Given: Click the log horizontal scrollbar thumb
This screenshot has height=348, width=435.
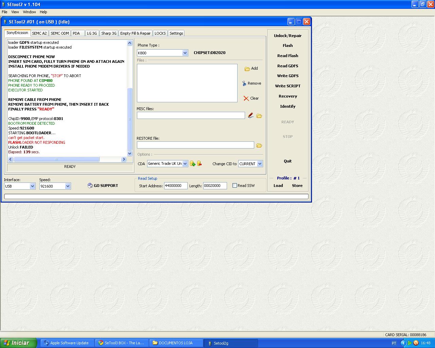Looking at the screenshot, I should coord(56,159).
